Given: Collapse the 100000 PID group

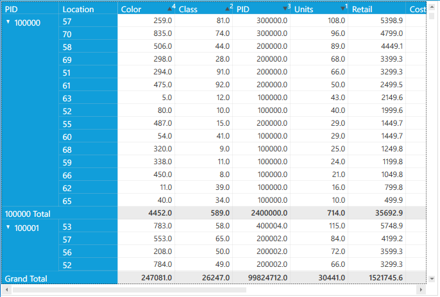Looking at the screenshot, I should tap(8, 22).
